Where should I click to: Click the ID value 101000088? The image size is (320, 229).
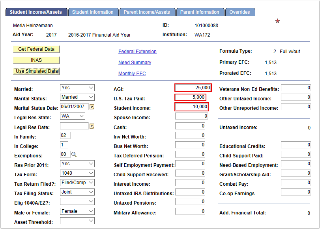(x=206, y=26)
